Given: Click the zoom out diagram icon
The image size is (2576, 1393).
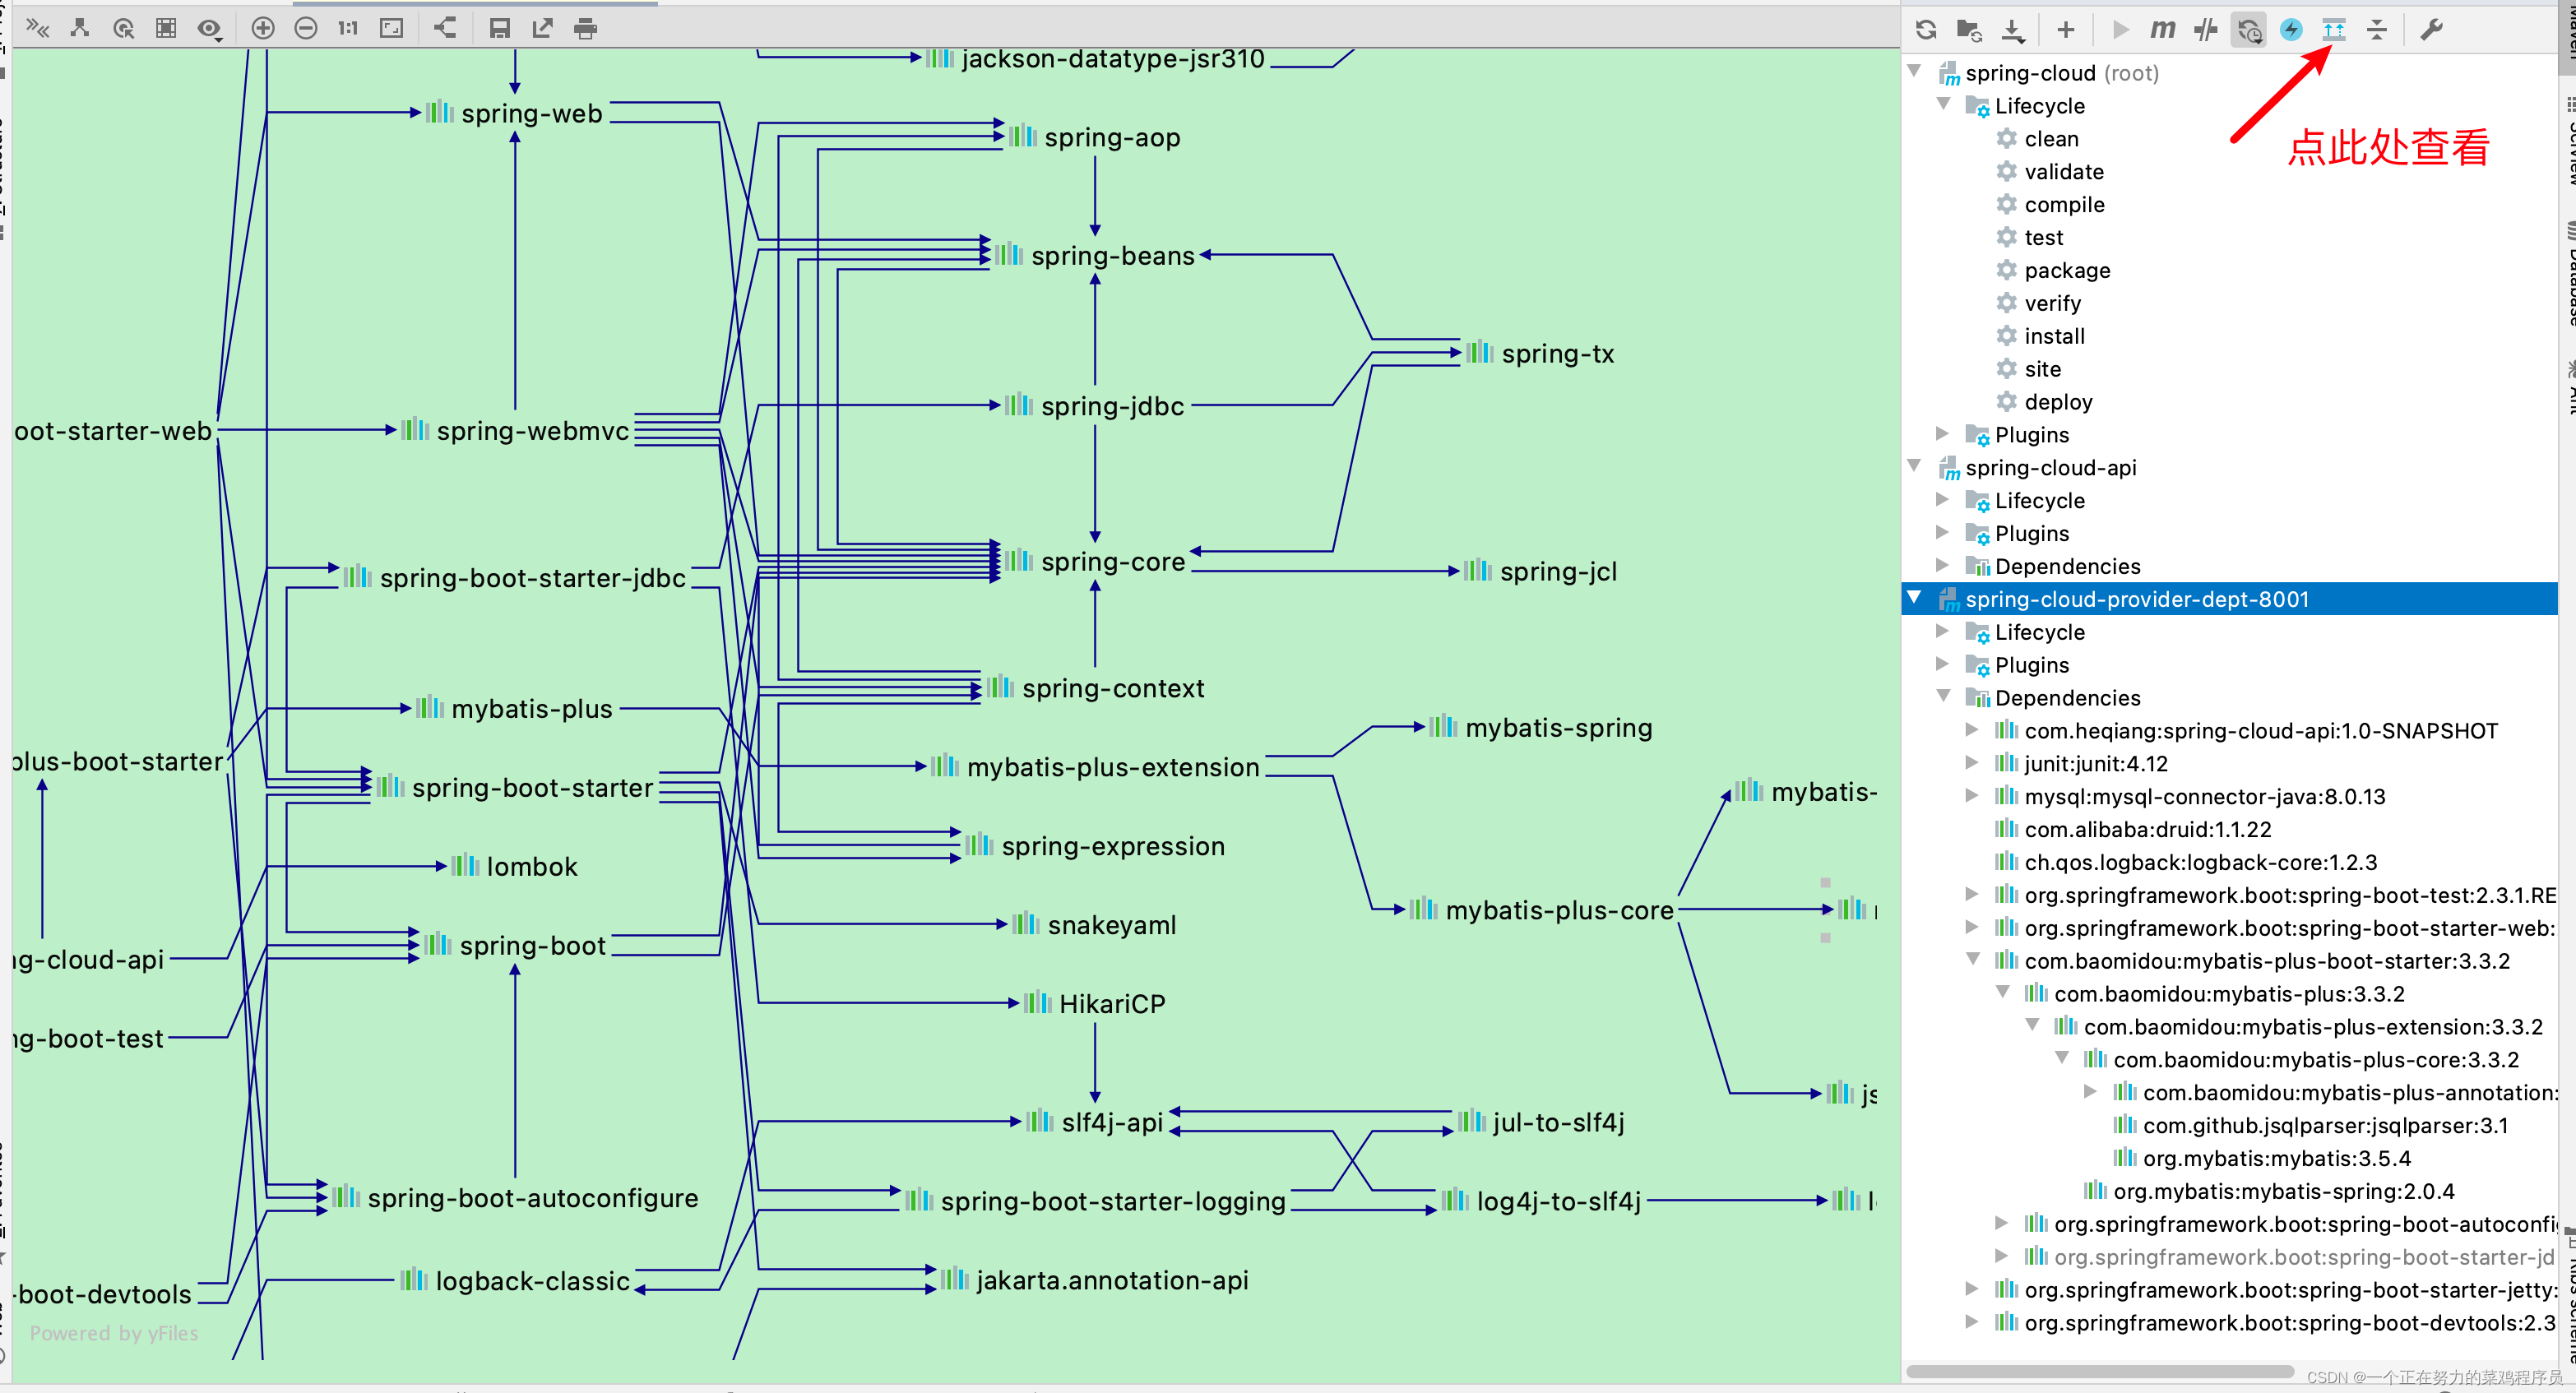Looking at the screenshot, I should click(x=306, y=28).
